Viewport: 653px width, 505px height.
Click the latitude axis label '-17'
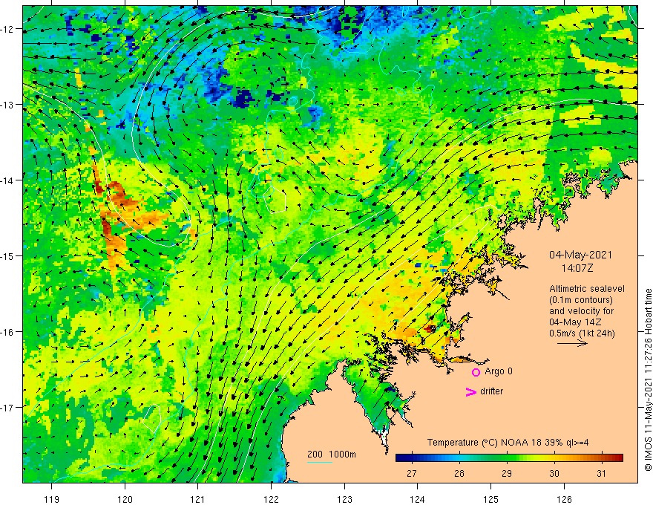[x=7, y=408]
